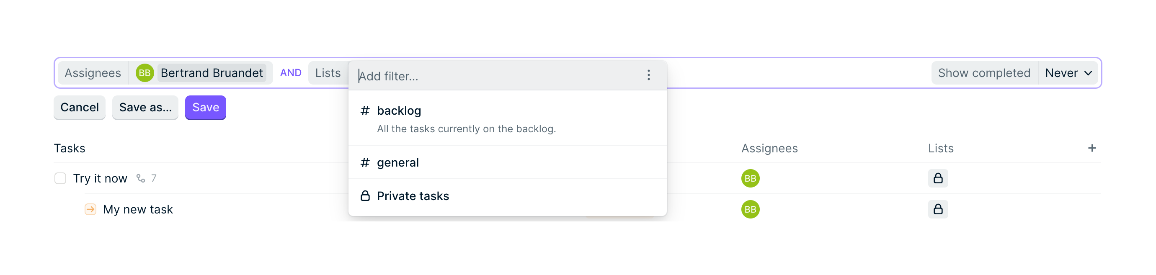Check the checkbox for Try it now
This screenshot has height=275, width=1156.
(60, 178)
